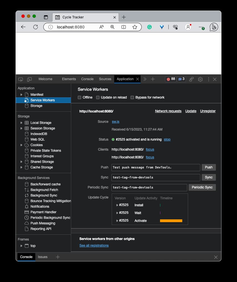This screenshot has width=237, height=282.
Task: Expand the #2525 Install row in Update Cycle
Action: [117, 205]
